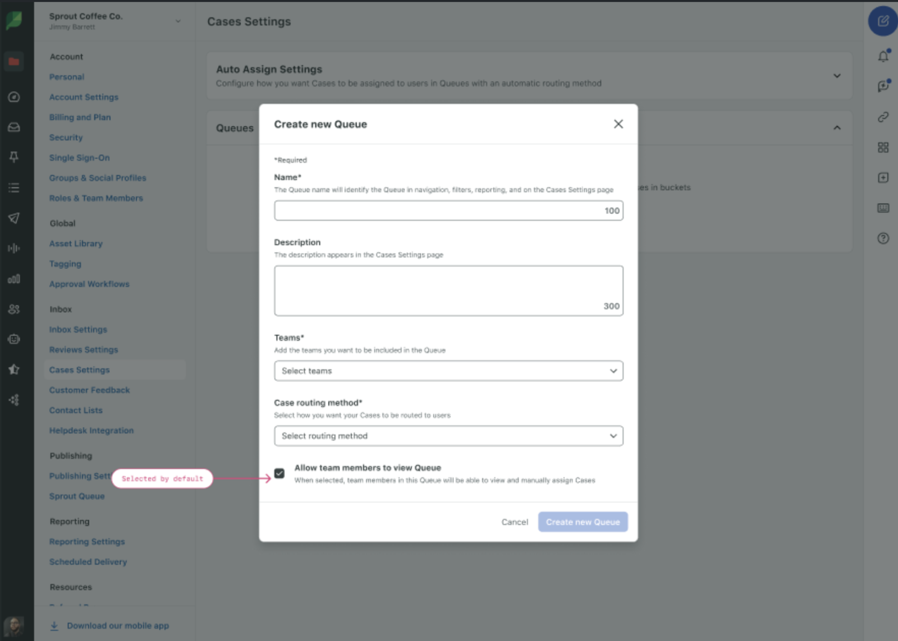Screen dimensions: 898x641
Task: Click the Create new Queue button
Action: [583, 522]
